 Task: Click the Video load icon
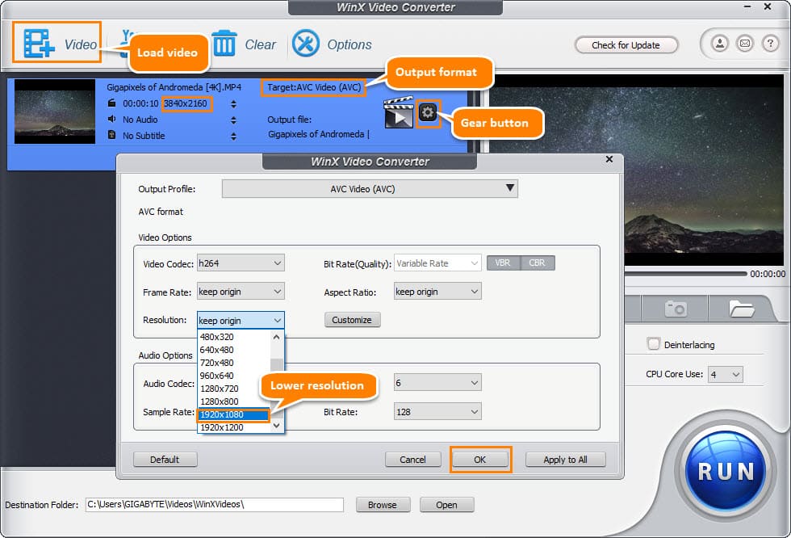[40, 44]
